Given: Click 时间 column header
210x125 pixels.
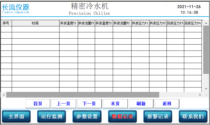Looking at the screenshot, I should [x=35, y=23].
